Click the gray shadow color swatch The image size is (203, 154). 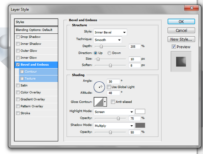[x=140, y=125]
